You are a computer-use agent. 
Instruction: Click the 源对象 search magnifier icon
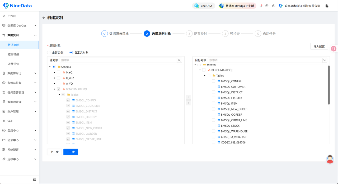click(x=179, y=60)
